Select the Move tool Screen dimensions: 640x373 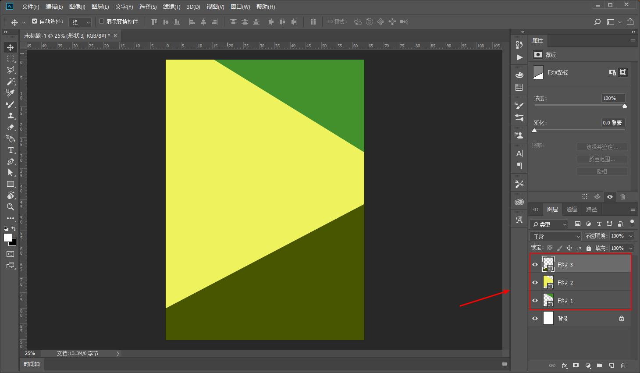(x=11, y=47)
